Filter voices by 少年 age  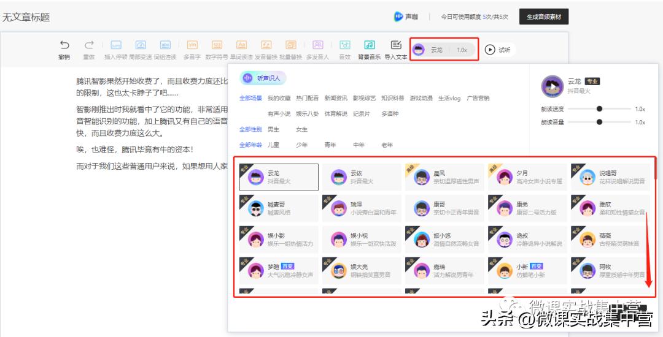click(302, 145)
